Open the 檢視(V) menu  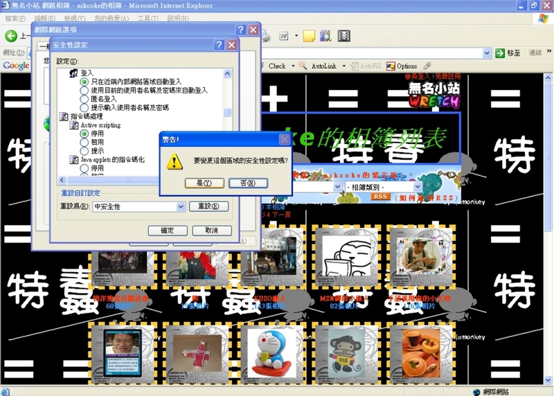coord(75,19)
